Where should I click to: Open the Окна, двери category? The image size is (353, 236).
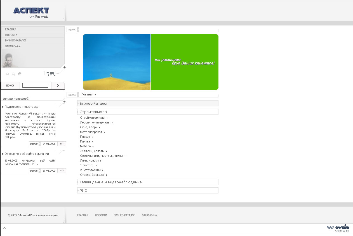click(89, 127)
